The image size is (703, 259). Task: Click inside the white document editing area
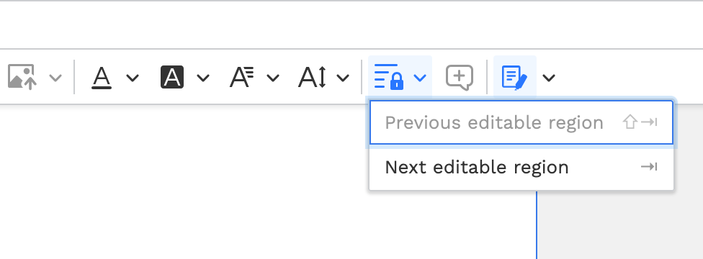coord(179,183)
